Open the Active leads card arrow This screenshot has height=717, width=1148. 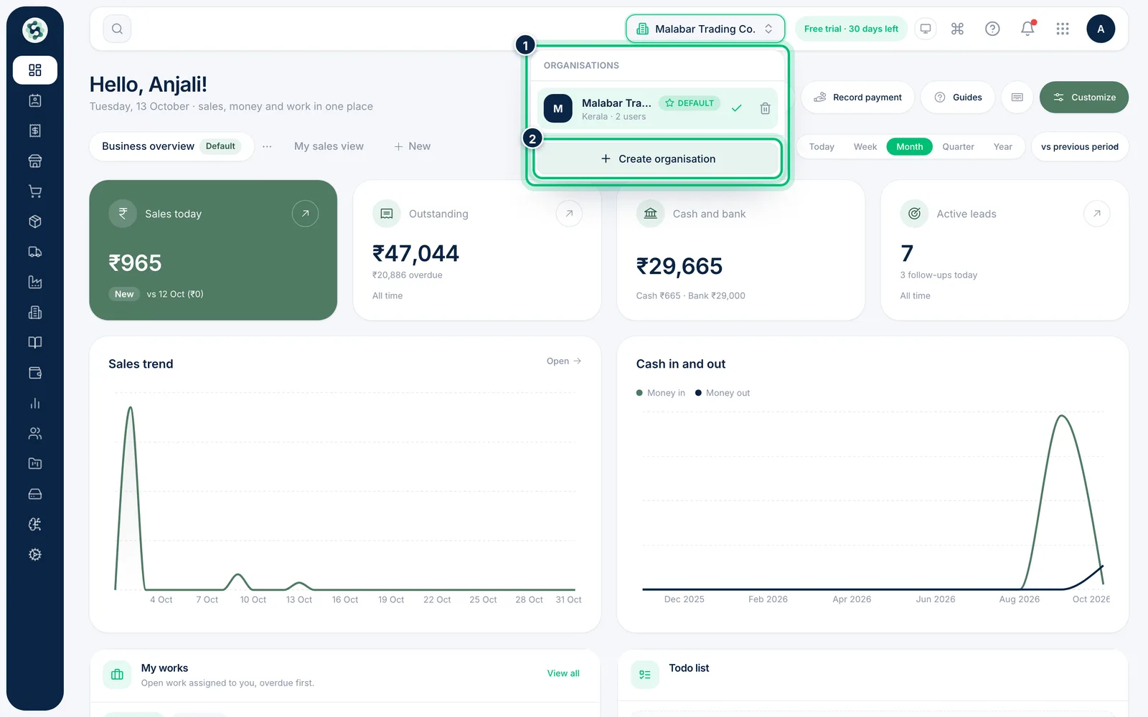(x=1096, y=213)
